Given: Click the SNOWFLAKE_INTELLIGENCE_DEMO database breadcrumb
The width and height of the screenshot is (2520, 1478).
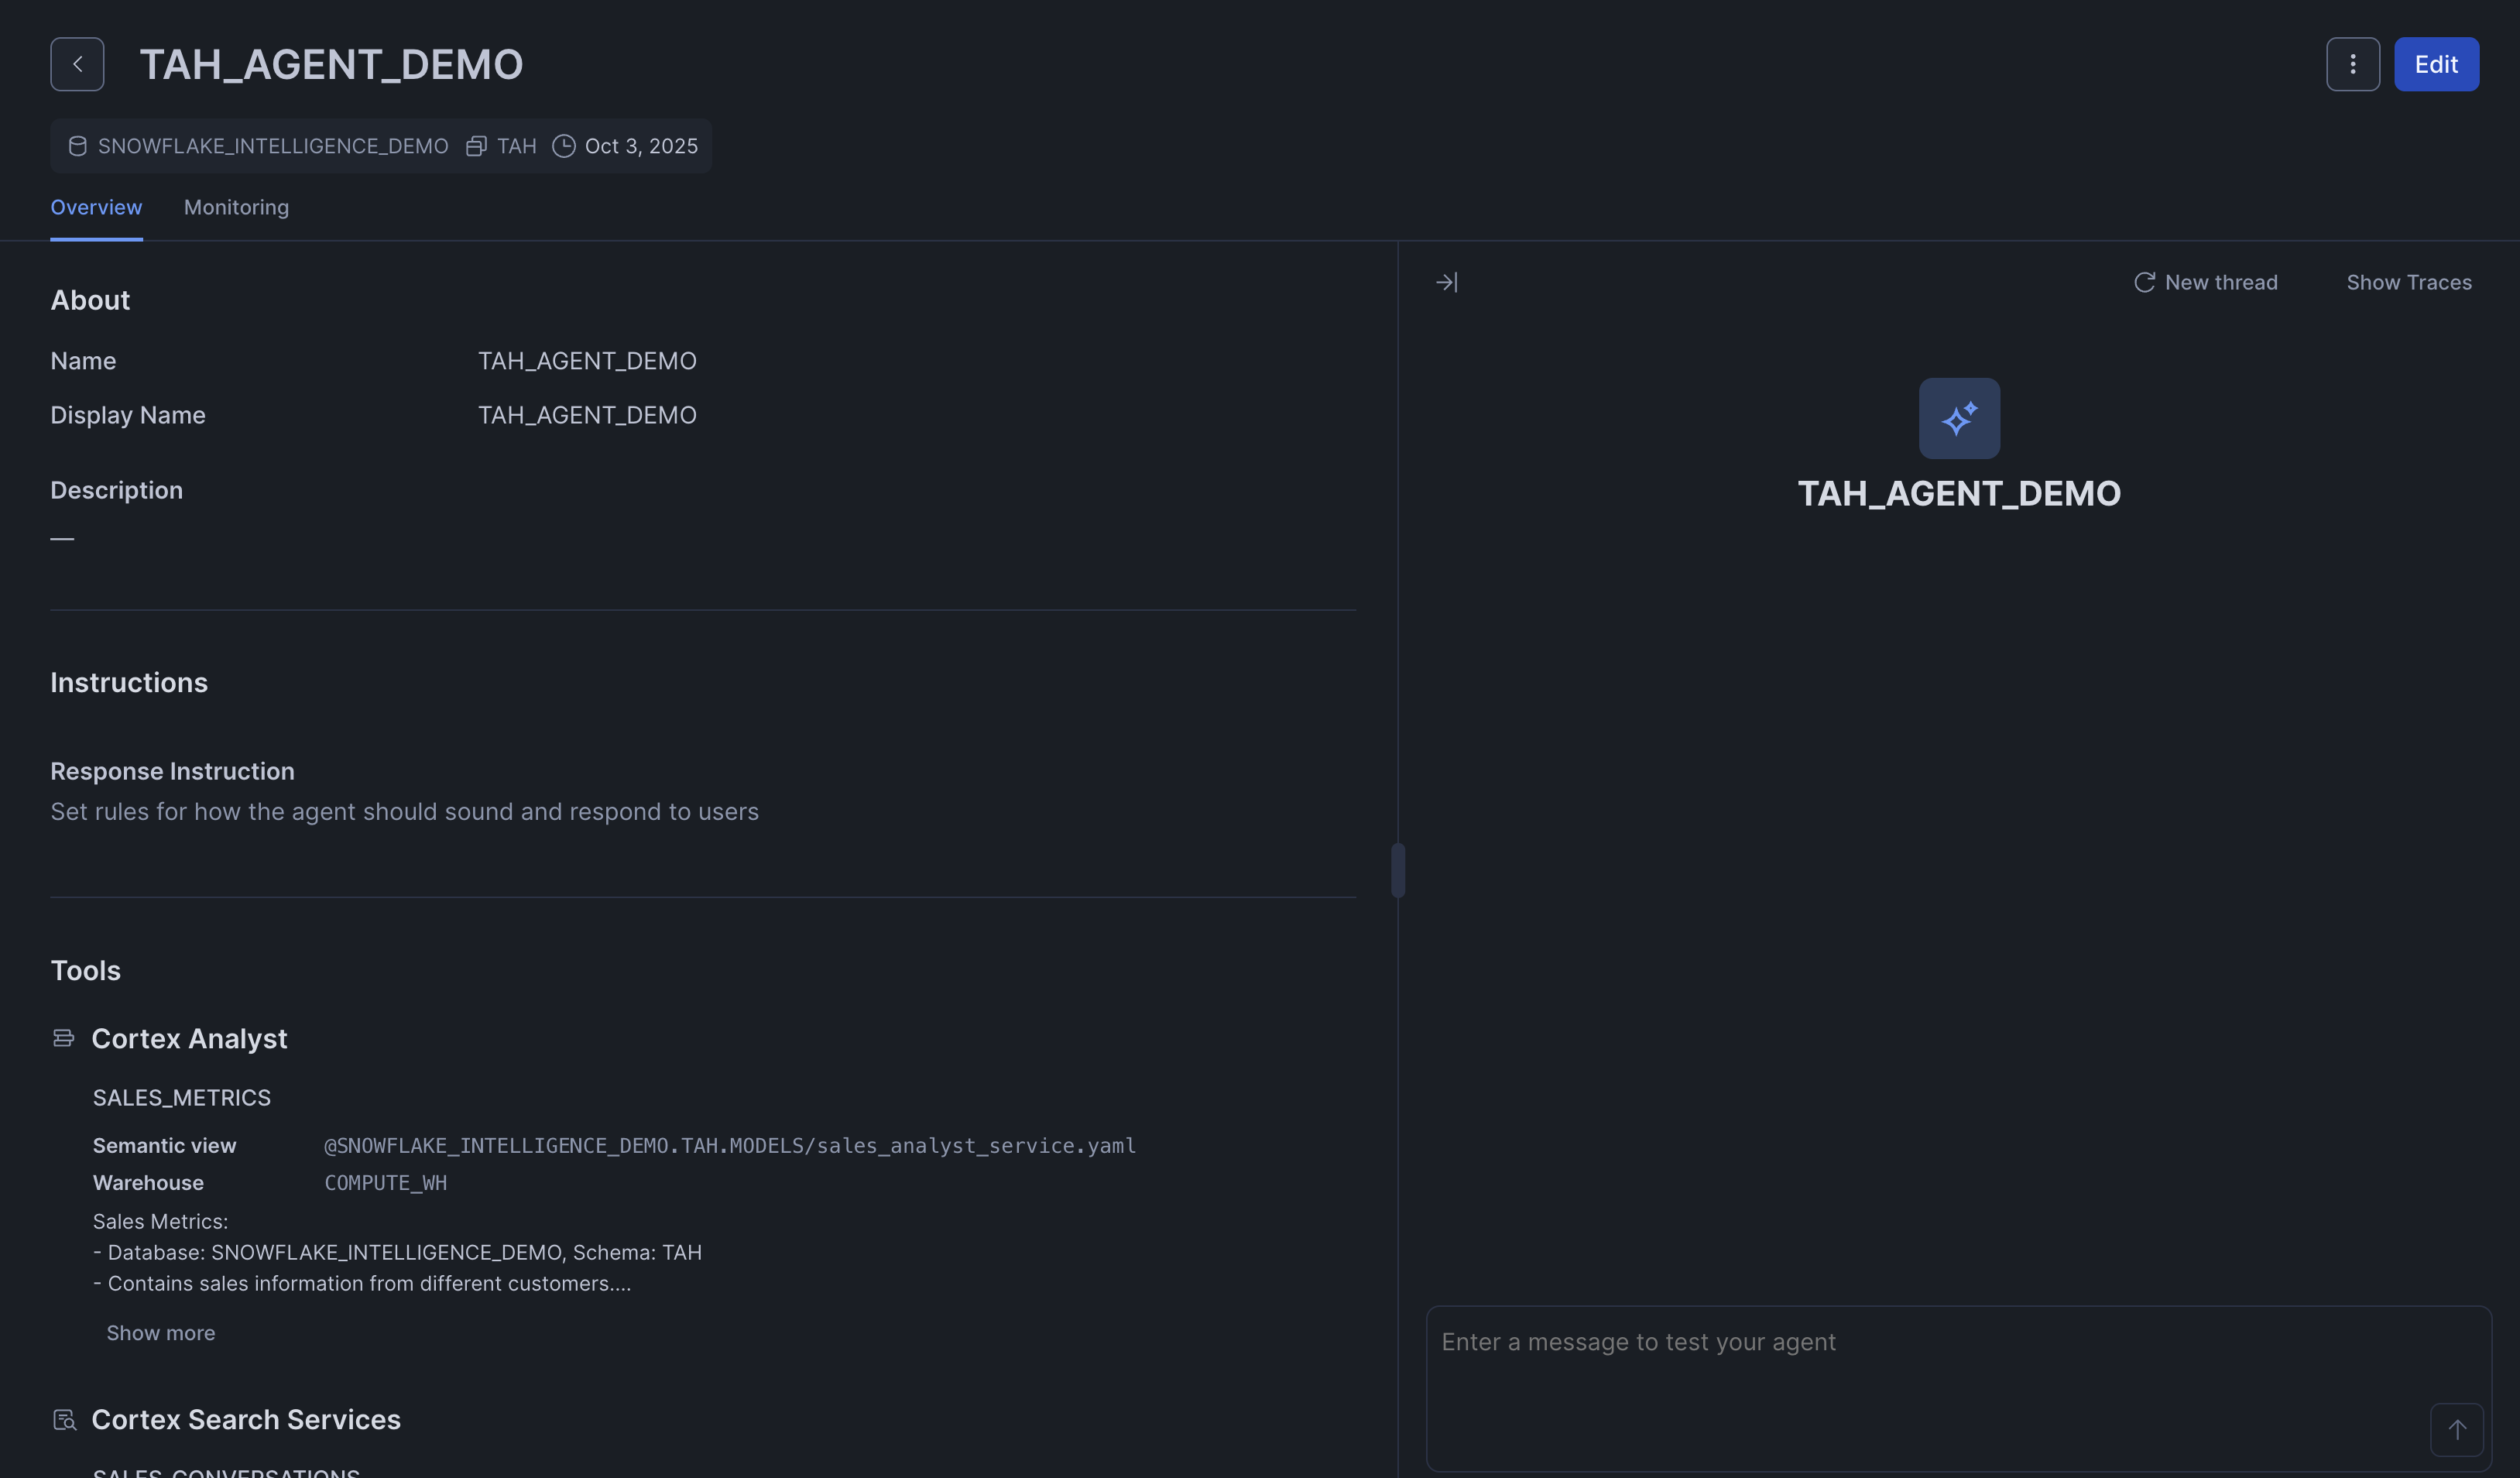Looking at the screenshot, I should tap(272, 146).
